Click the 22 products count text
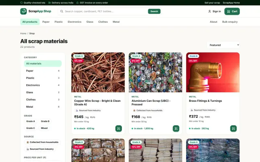Viewport: 260px width, 162px height. [27, 47]
